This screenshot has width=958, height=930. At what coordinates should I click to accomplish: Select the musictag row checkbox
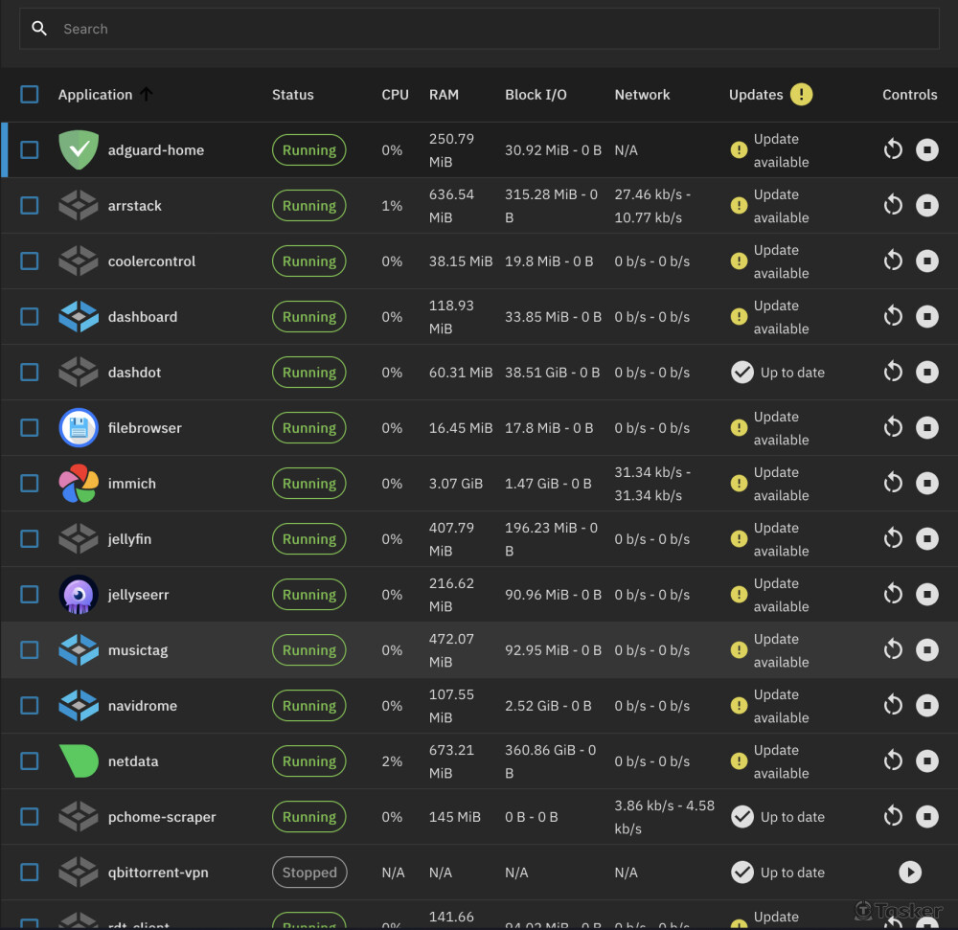pos(30,650)
